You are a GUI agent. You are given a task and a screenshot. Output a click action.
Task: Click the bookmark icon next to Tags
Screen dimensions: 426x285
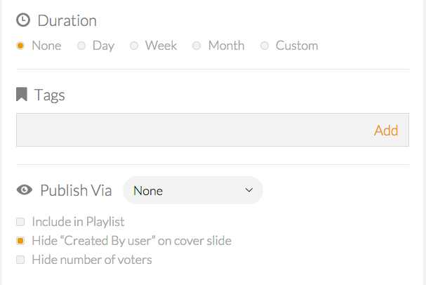(x=22, y=94)
